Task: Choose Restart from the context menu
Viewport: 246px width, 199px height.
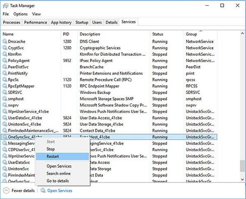Action: pos(53,156)
